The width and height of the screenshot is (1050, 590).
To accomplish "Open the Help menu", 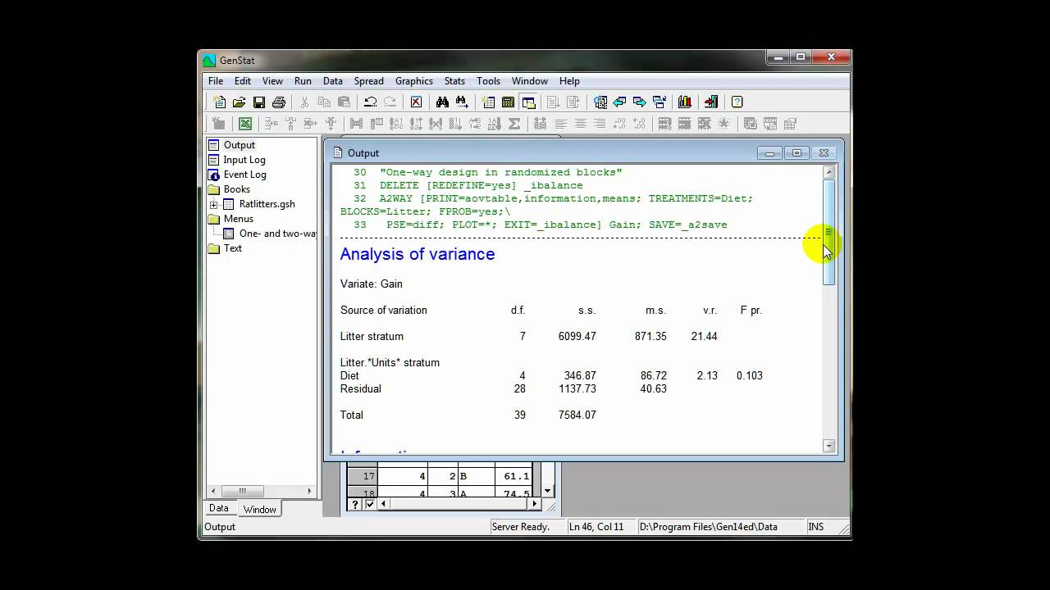I will [569, 81].
